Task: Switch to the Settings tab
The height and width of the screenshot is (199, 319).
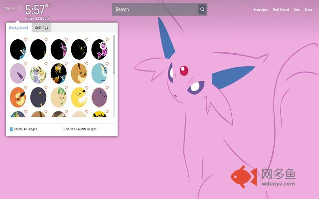Action: (x=41, y=27)
